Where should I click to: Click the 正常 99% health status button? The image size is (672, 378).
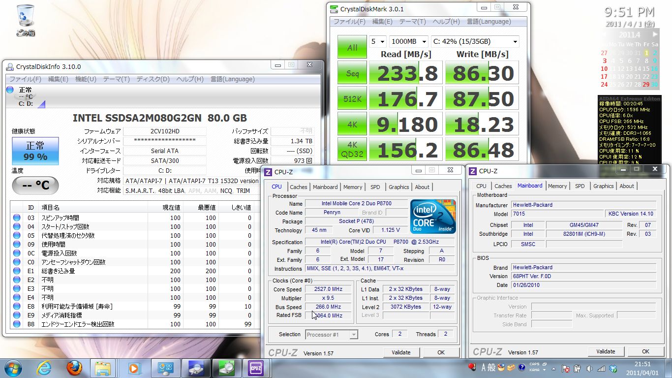coord(35,151)
